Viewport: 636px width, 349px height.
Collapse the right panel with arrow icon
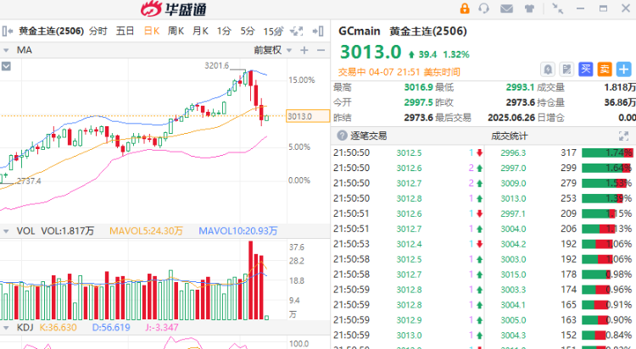click(x=318, y=31)
